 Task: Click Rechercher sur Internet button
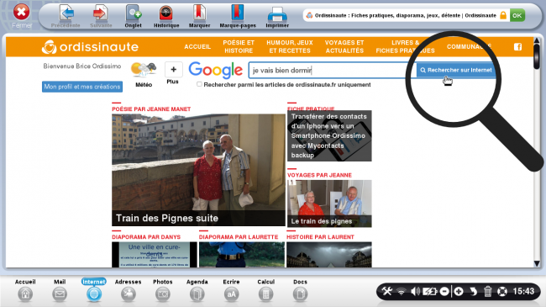456,70
